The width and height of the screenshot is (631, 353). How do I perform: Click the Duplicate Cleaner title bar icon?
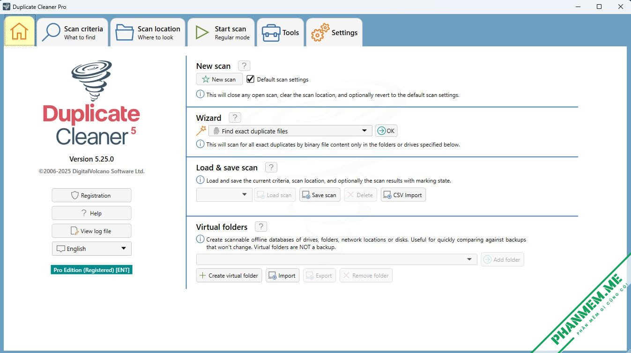(x=7, y=7)
